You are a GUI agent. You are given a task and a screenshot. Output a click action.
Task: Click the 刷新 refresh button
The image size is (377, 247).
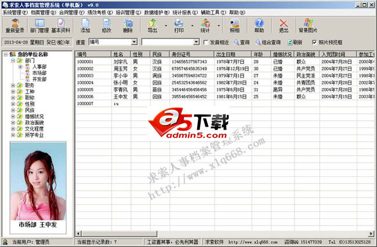pyautogui.click(x=295, y=42)
